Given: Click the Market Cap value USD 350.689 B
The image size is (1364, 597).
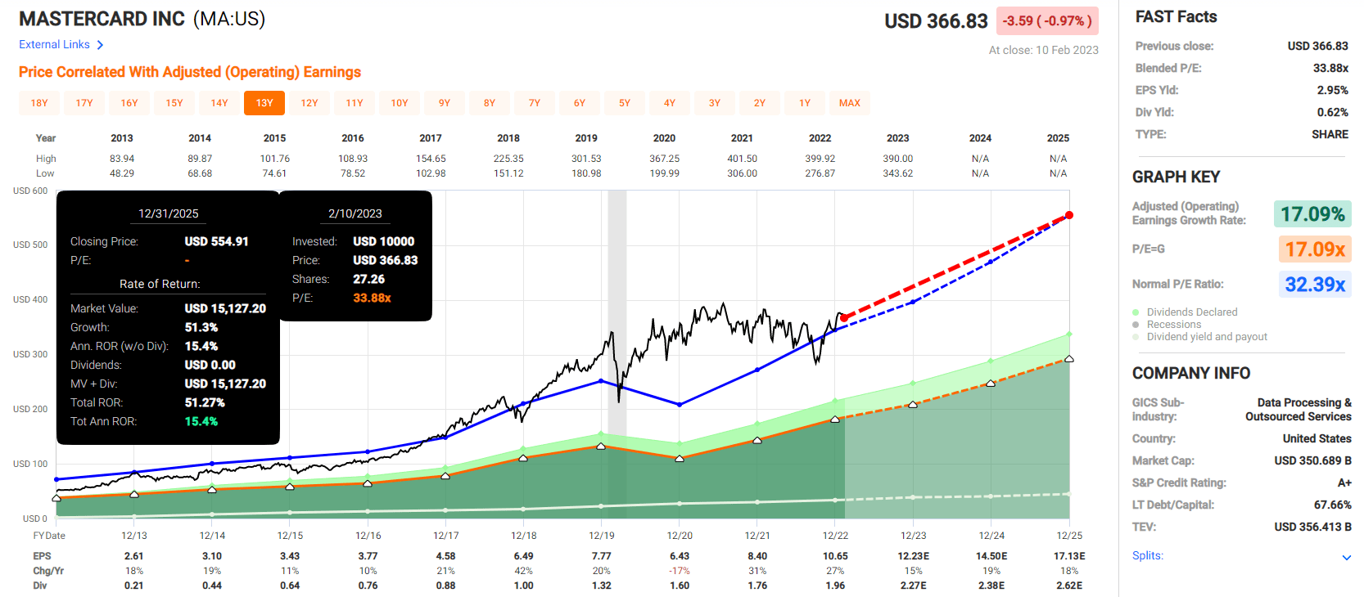Looking at the screenshot, I should point(1312,460).
